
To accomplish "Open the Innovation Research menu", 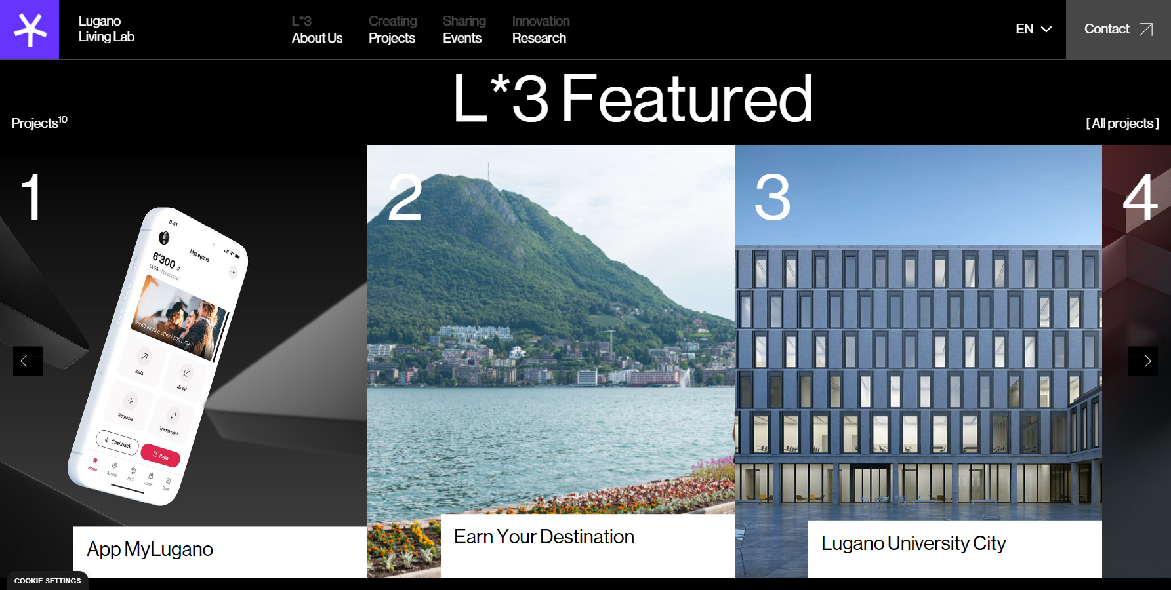I will tap(541, 29).
